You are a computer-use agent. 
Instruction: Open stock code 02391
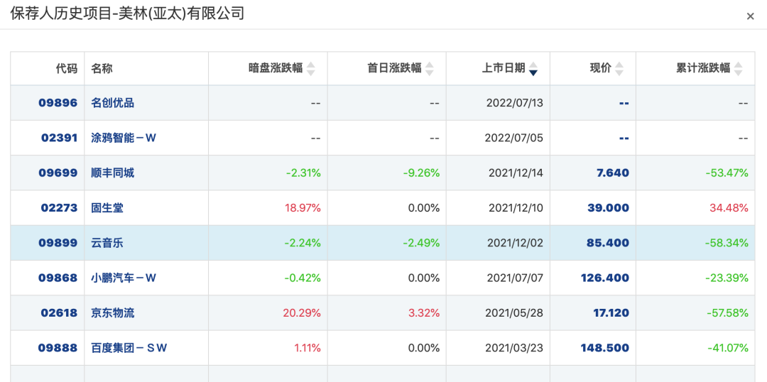tap(59, 138)
